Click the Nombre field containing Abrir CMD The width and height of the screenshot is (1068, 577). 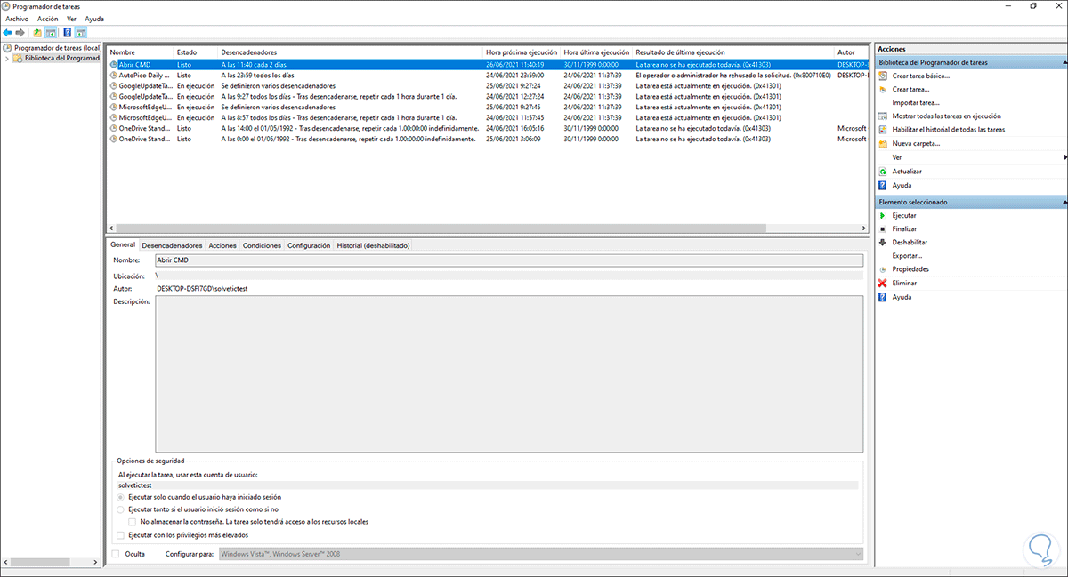507,260
